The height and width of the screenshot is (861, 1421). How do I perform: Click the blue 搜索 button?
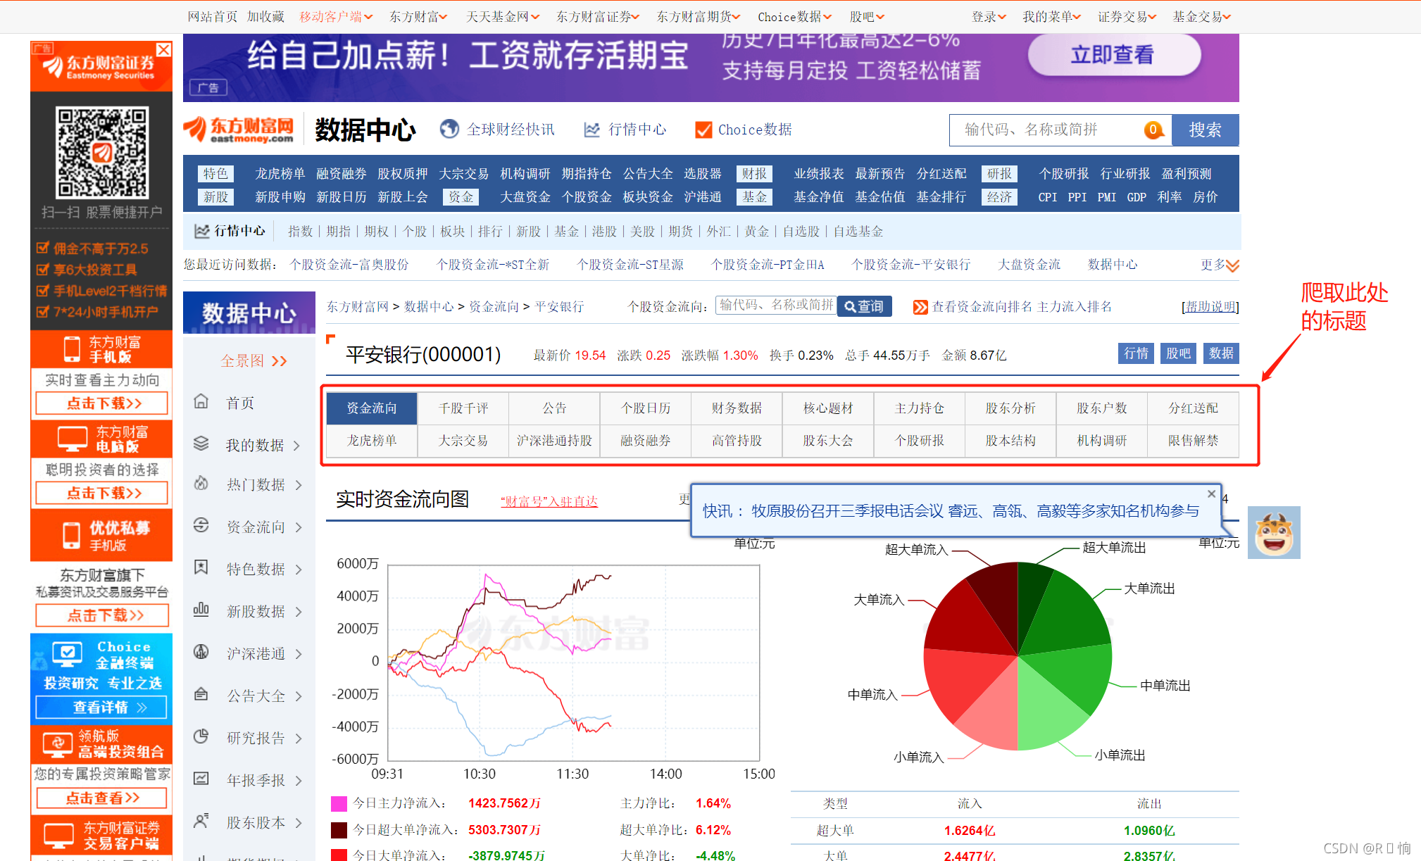click(1205, 130)
